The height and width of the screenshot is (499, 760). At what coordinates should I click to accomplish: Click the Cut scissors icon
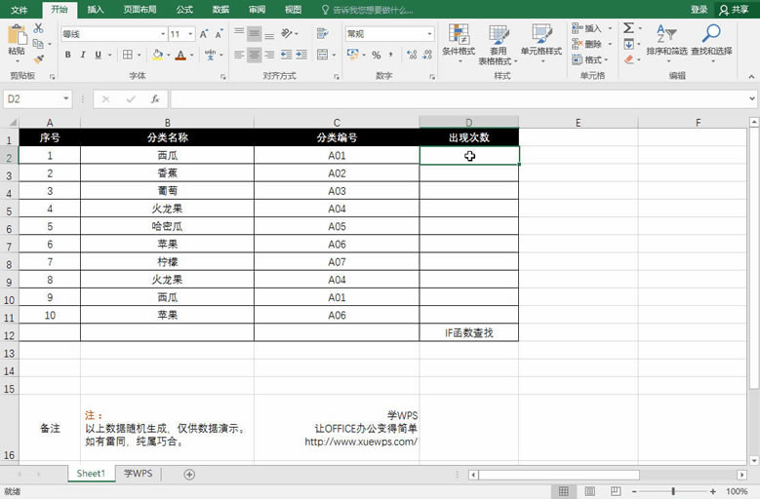38,28
